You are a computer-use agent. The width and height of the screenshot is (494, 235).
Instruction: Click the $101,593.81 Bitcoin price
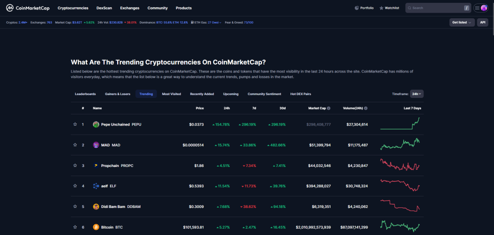(x=193, y=227)
